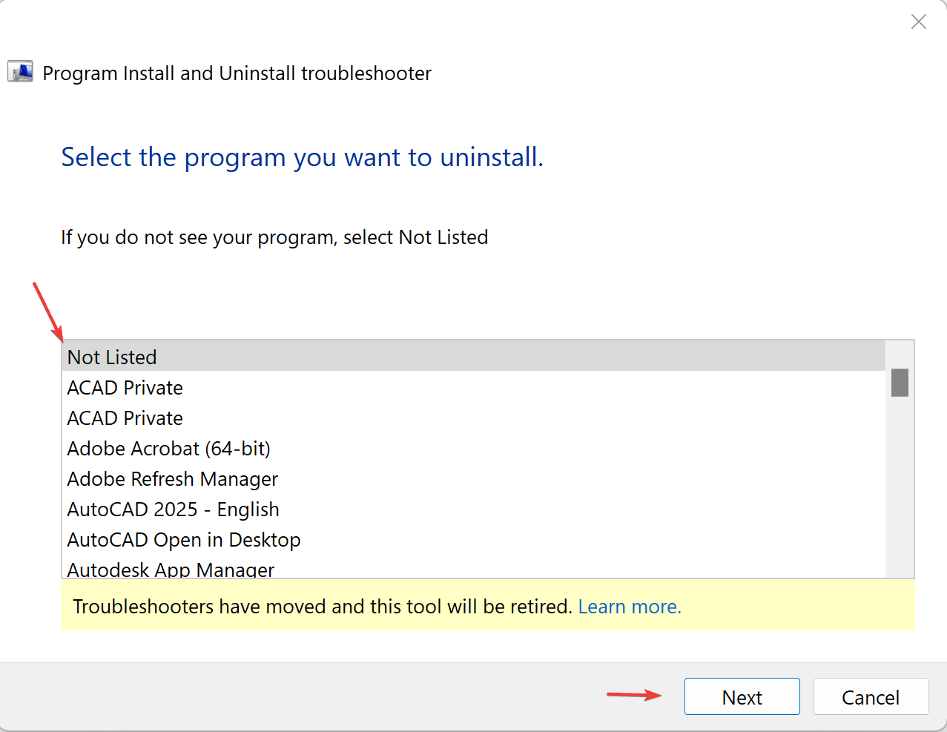
Task: Open the Learn more link
Action: (x=630, y=607)
